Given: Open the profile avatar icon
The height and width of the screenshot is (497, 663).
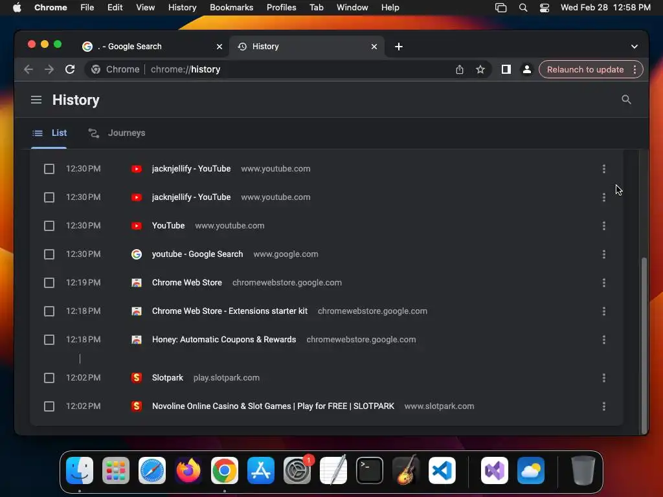Looking at the screenshot, I should coord(527,69).
